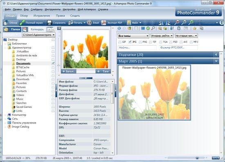Click the folder-up icon in browser toolbar
The image size is (225, 162).
tap(130, 28)
